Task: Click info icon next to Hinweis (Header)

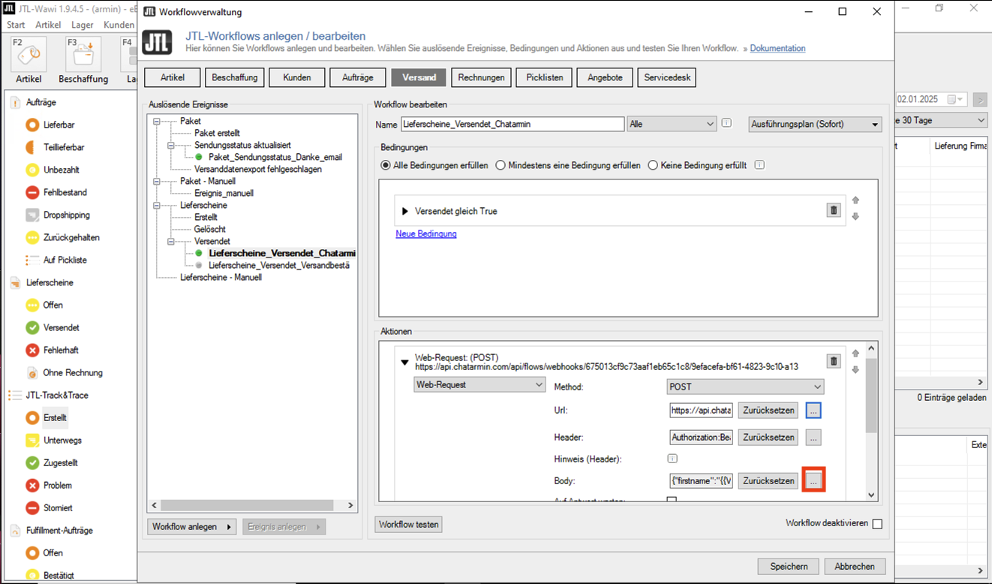Action: pyautogui.click(x=672, y=459)
